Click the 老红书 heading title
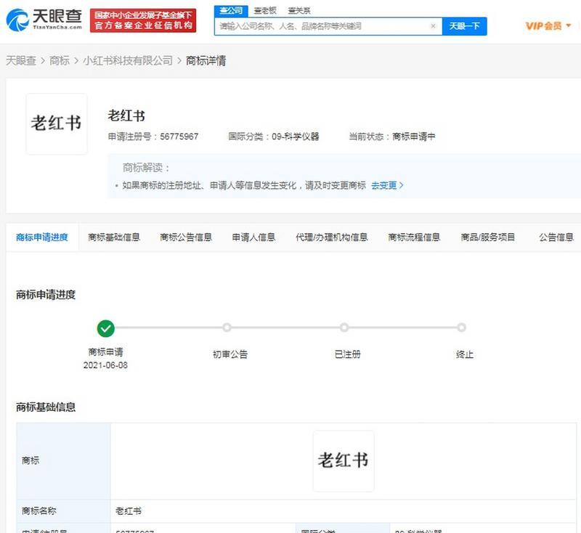Image resolution: width=581 pixels, height=533 pixels. [x=126, y=116]
